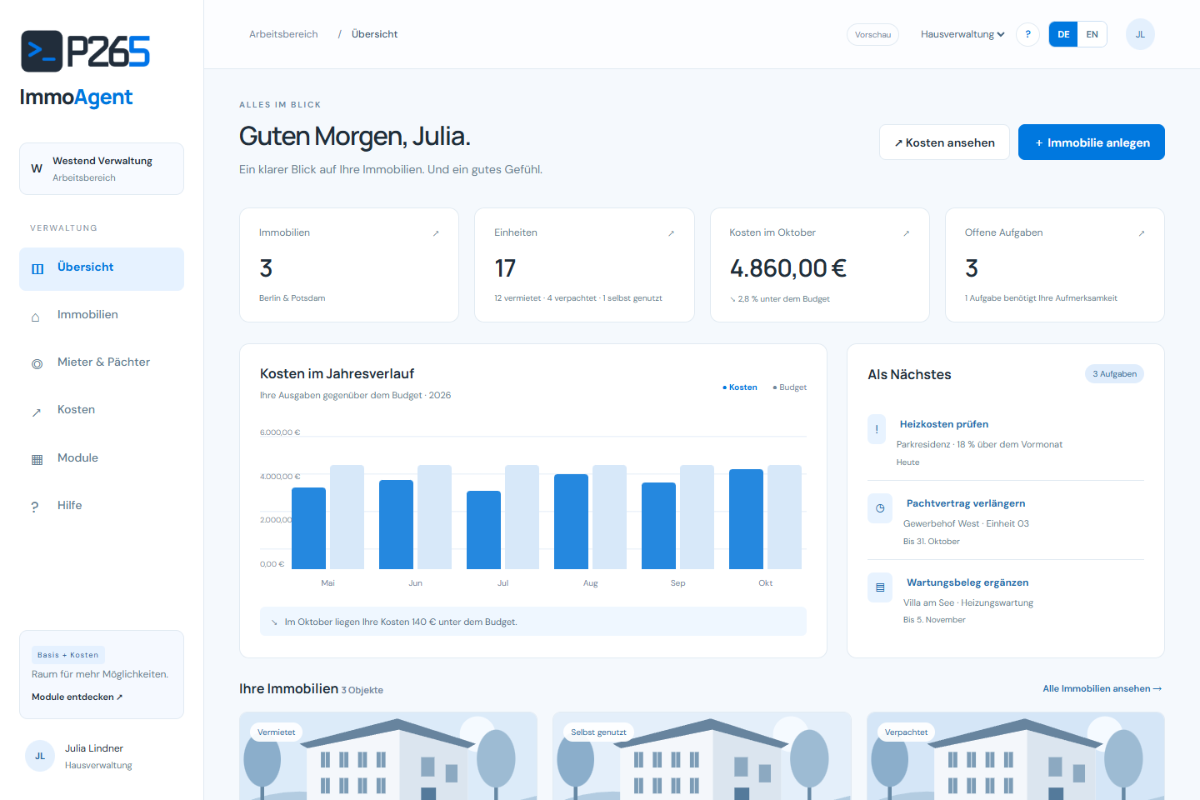The image size is (1200, 800).
Task: Click the clock icon for Pachtvertrag verlängern
Action: (880, 508)
